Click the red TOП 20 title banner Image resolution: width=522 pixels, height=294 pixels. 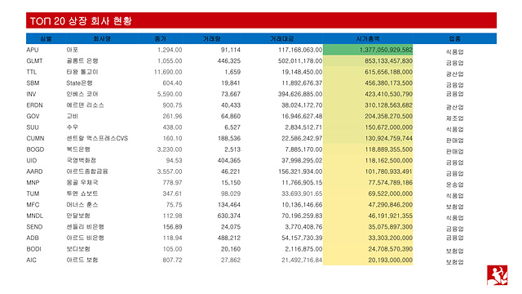261,20
